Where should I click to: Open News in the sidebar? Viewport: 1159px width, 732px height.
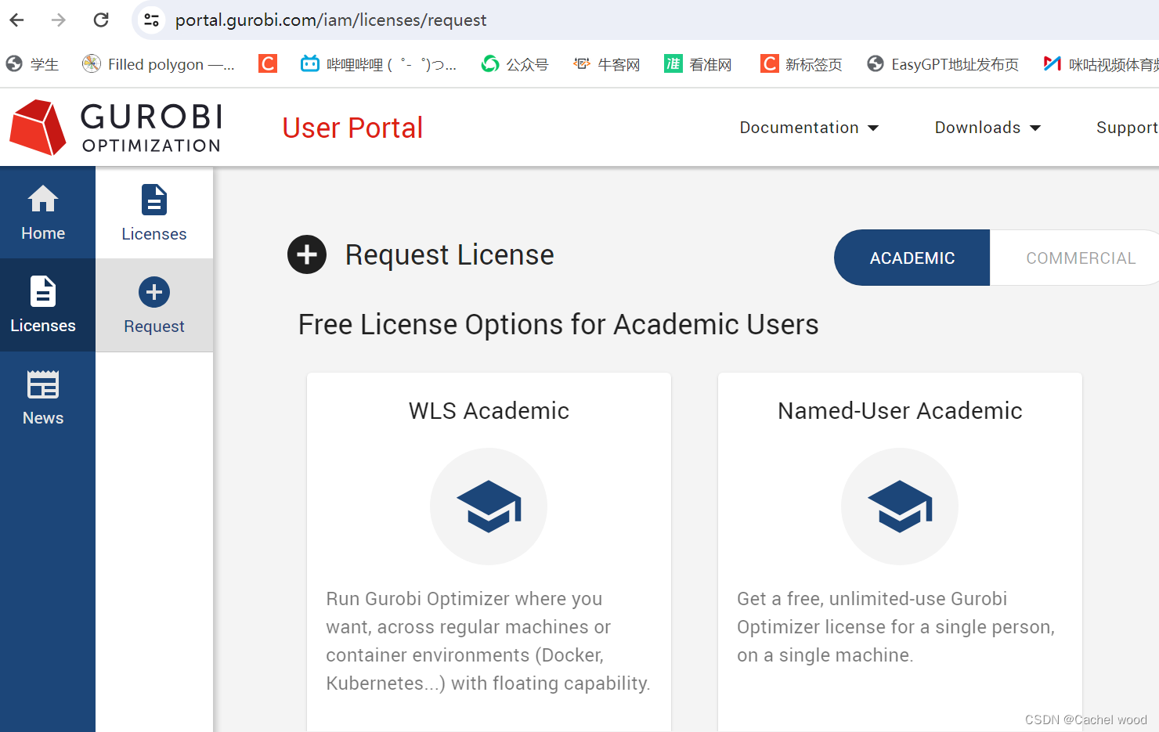[43, 398]
